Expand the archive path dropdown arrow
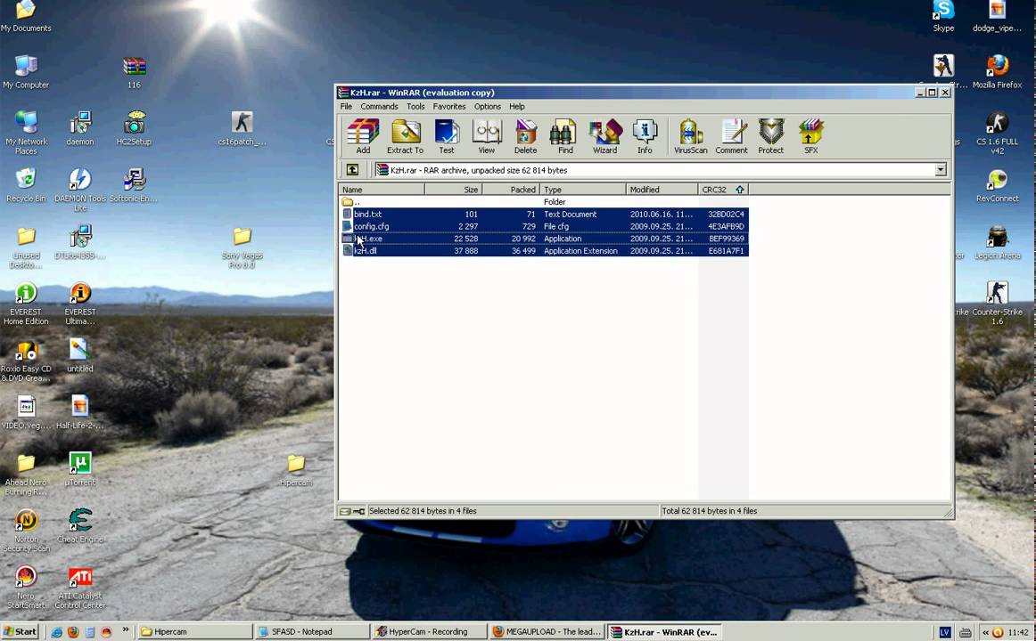This screenshot has width=1036, height=641. pyautogui.click(x=941, y=170)
